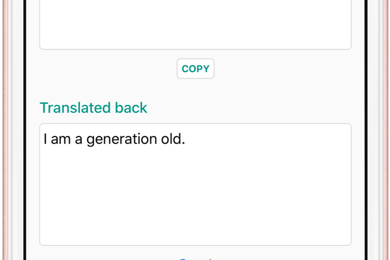390x260 pixels.
Task: Click the 'Translated back' heading
Action: [x=93, y=108]
